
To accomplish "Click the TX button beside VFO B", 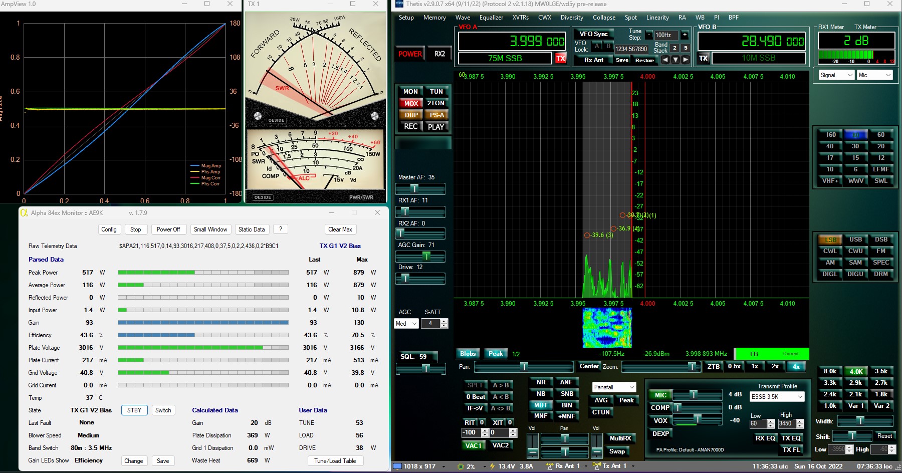I will click(x=704, y=59).
